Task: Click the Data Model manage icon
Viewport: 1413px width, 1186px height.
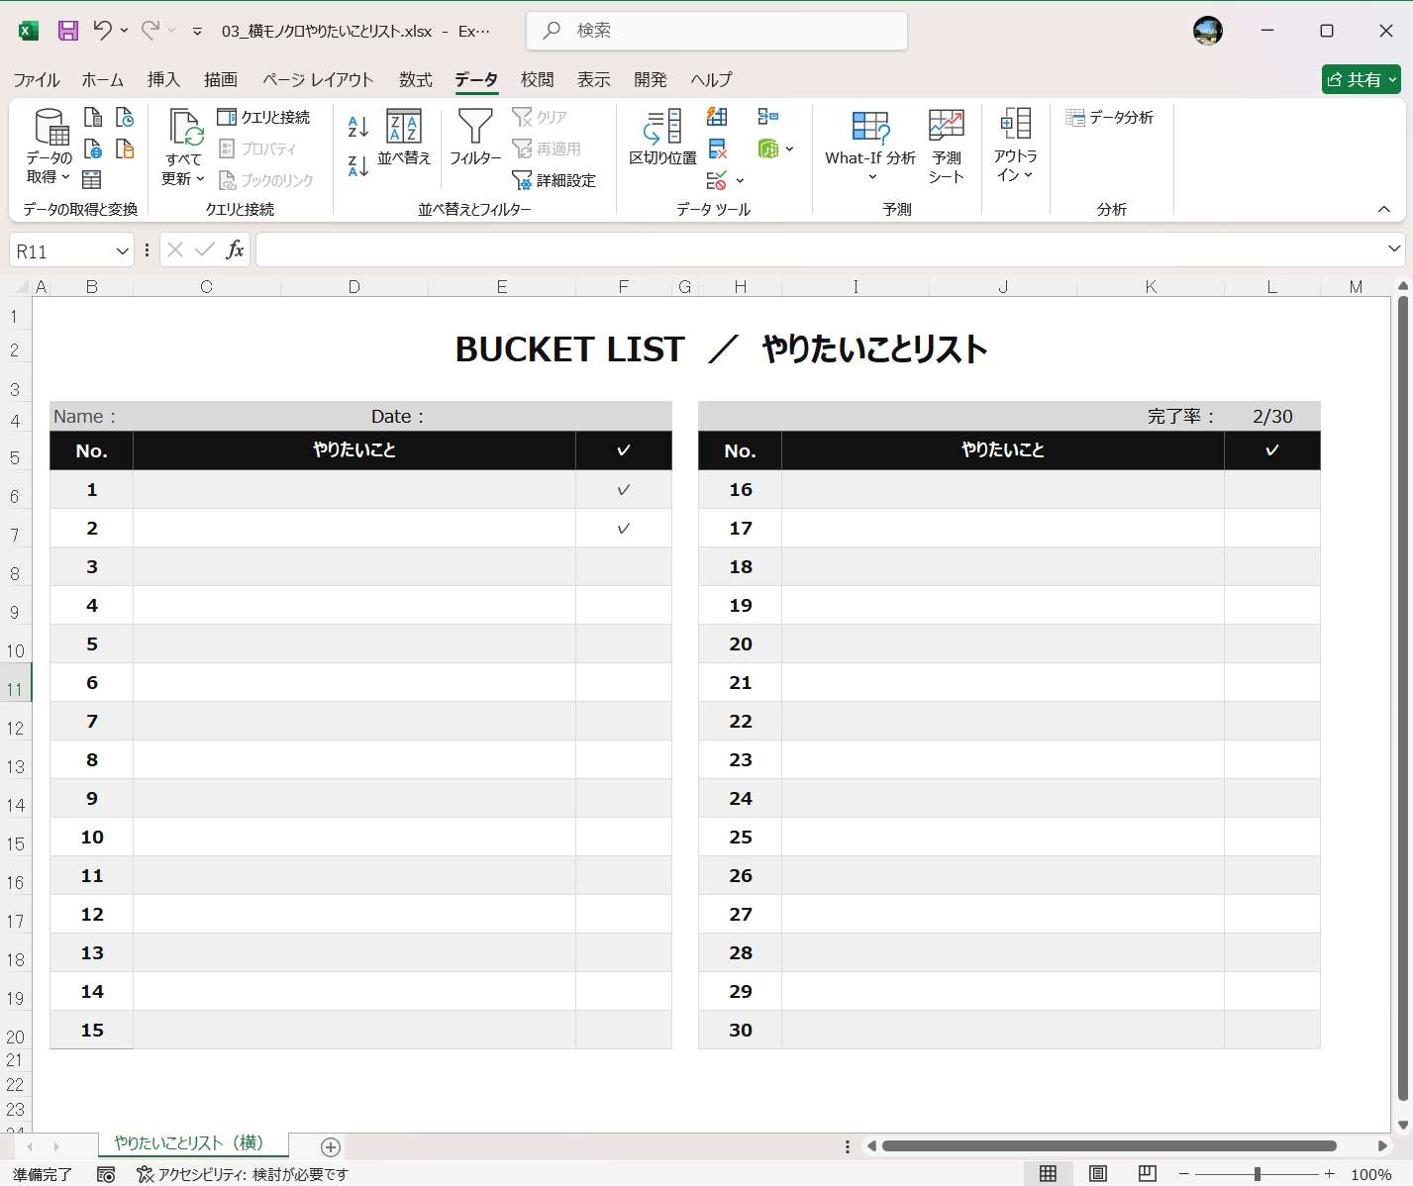Action: [x=768, y=148]
